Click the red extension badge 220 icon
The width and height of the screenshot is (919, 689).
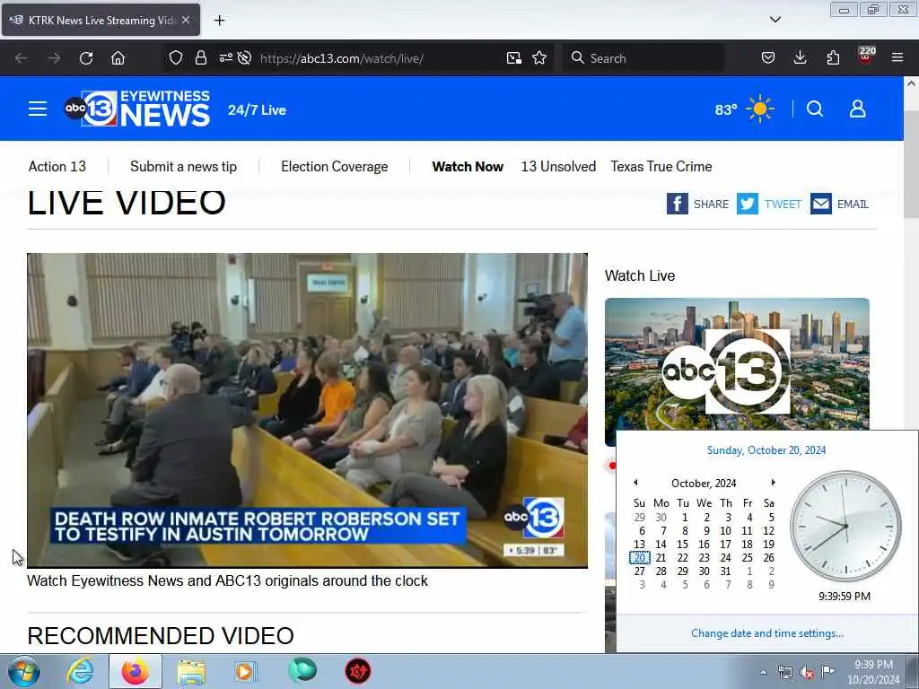[866, 56]
